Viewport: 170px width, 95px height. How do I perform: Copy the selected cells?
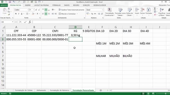click(x=9, y=12)
